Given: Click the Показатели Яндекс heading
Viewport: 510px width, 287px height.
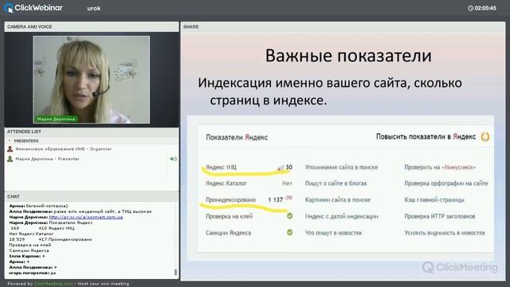Looking at the screenshot, I should tap(237, 137).
